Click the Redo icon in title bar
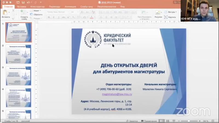219x123 pixels. [36, 2]
